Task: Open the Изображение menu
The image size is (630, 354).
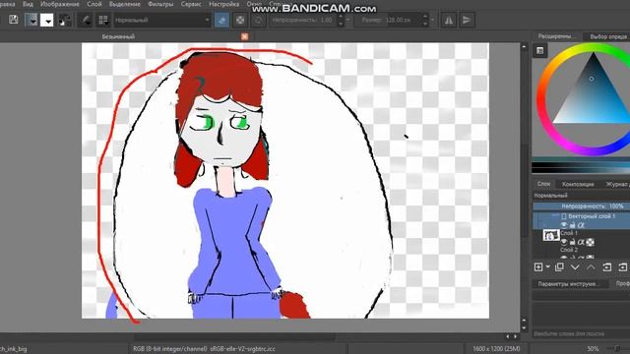Action: 59,4
